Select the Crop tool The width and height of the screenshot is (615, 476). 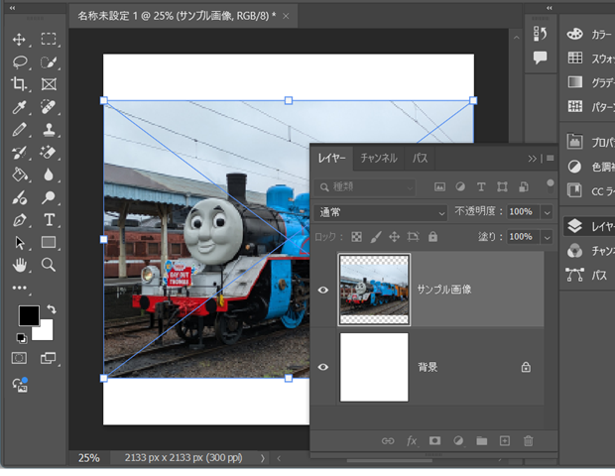click(19, 84)
